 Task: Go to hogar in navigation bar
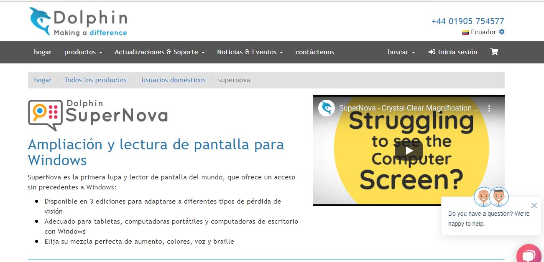point(43,52)
